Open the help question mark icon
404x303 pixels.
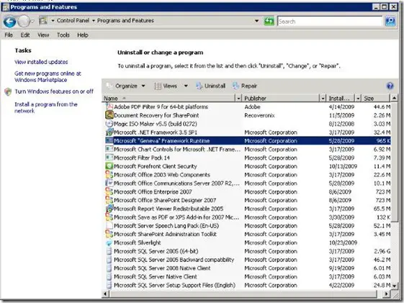390,86
